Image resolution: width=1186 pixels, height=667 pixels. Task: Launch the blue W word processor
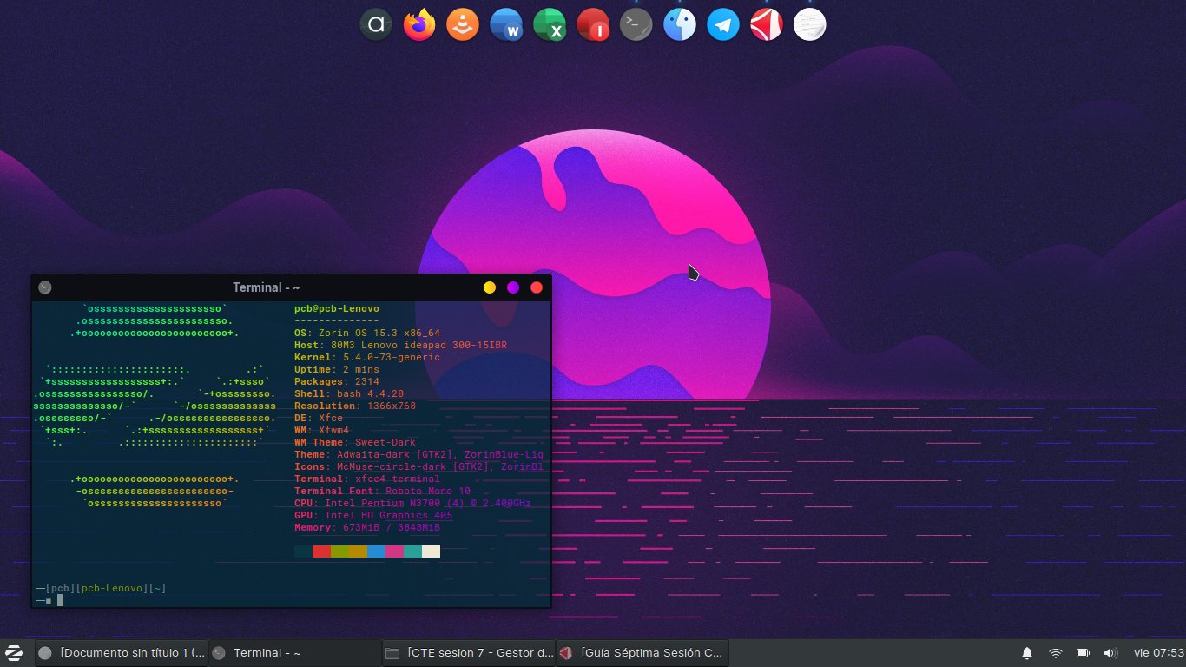coord(506,25)
